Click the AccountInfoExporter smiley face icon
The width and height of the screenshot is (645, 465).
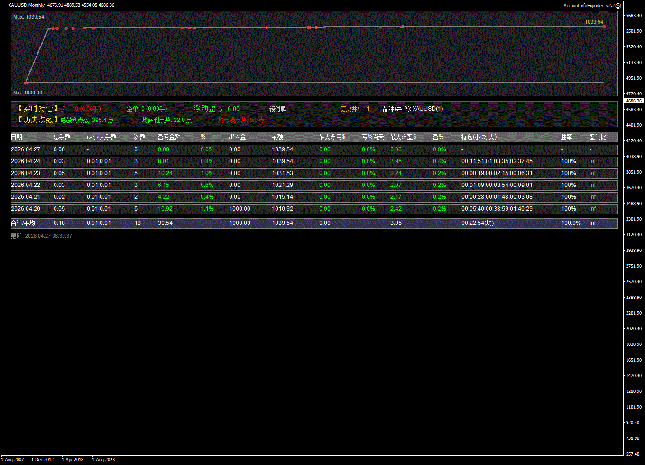click(x=618, y=6)
